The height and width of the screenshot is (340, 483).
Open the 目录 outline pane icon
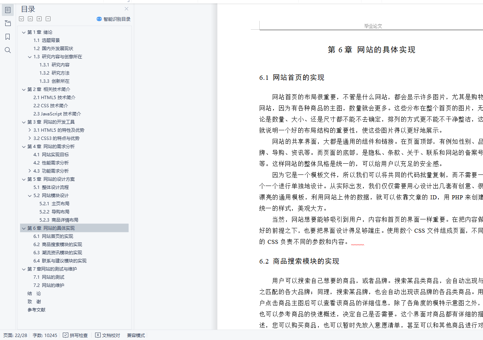click(x=8, y=10)
